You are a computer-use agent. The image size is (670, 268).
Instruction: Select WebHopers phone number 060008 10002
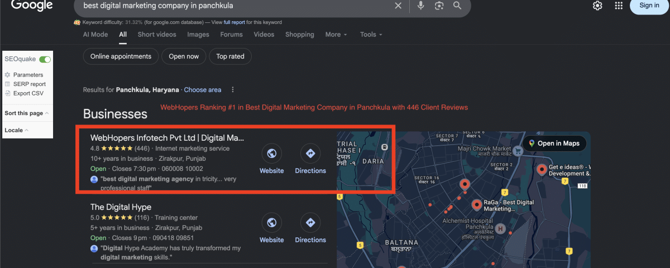(182, 169)
